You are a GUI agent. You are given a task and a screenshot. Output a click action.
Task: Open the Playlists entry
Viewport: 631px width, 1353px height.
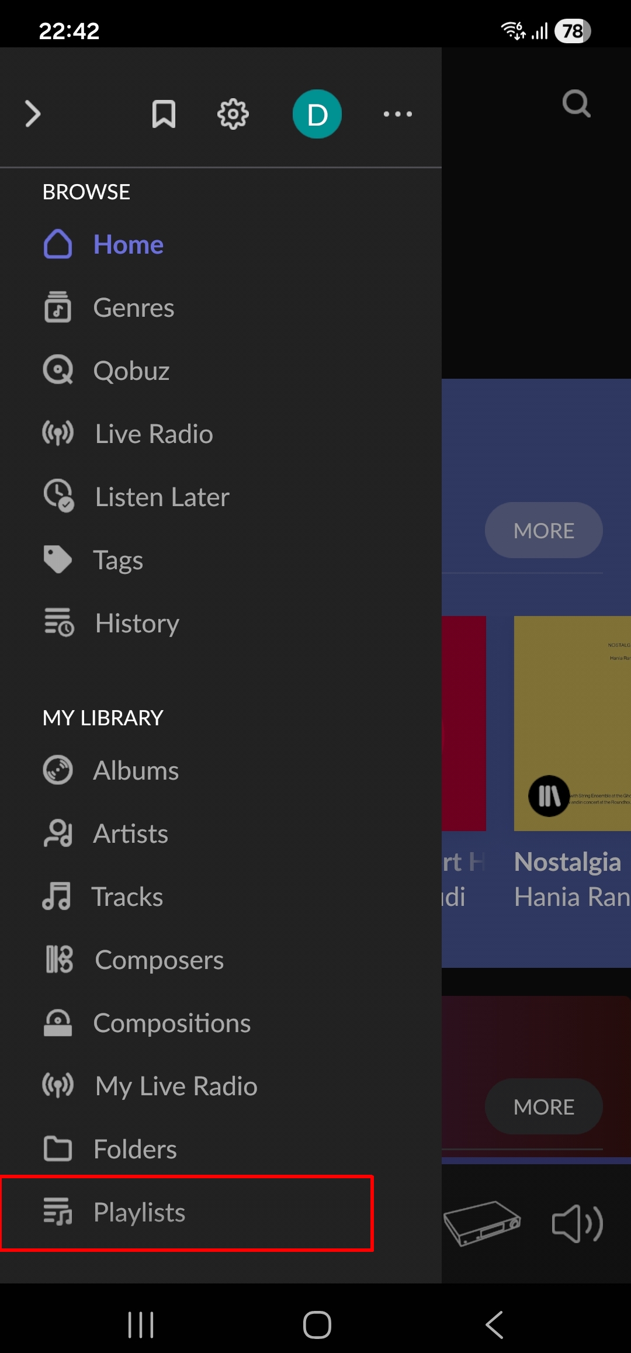[x=139, y=1212]
